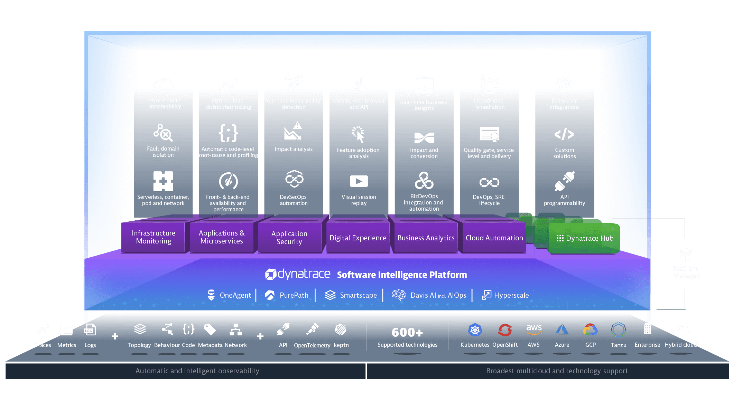
Task: Click the OpenShift logo
Action: [x=505, y=330]
